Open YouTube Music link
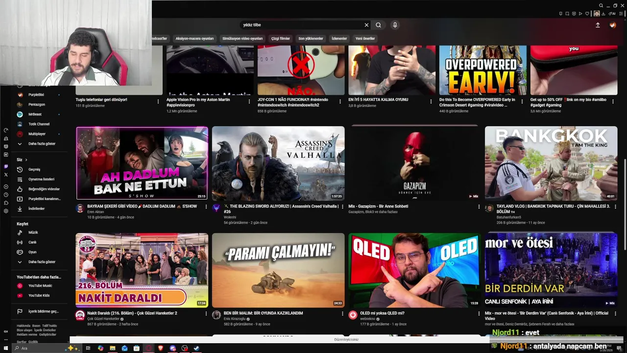The width and height of the screenshot is (627, 353). [x=38, y=285]
